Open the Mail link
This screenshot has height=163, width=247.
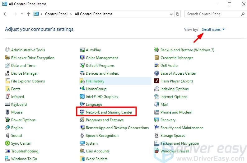pyautogui.click(x=164, y=105)
